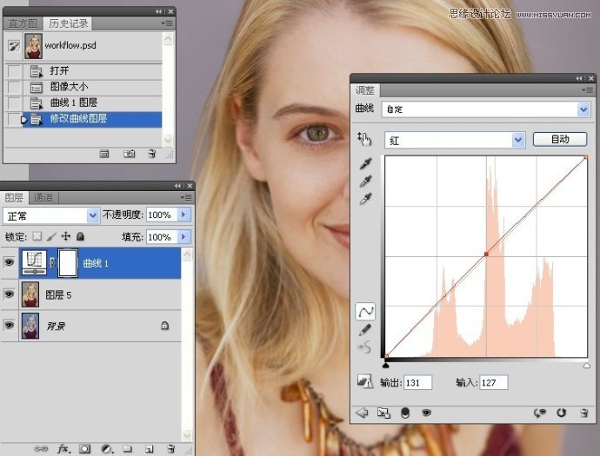The width and height of the screenshot is (600, 456).
Task: Select the 历史记录 tab
Action: coord(68,23)
